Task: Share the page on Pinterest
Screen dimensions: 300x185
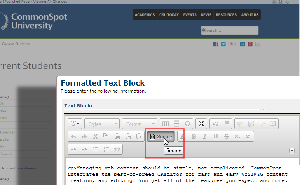Action: tap(250, 44)
